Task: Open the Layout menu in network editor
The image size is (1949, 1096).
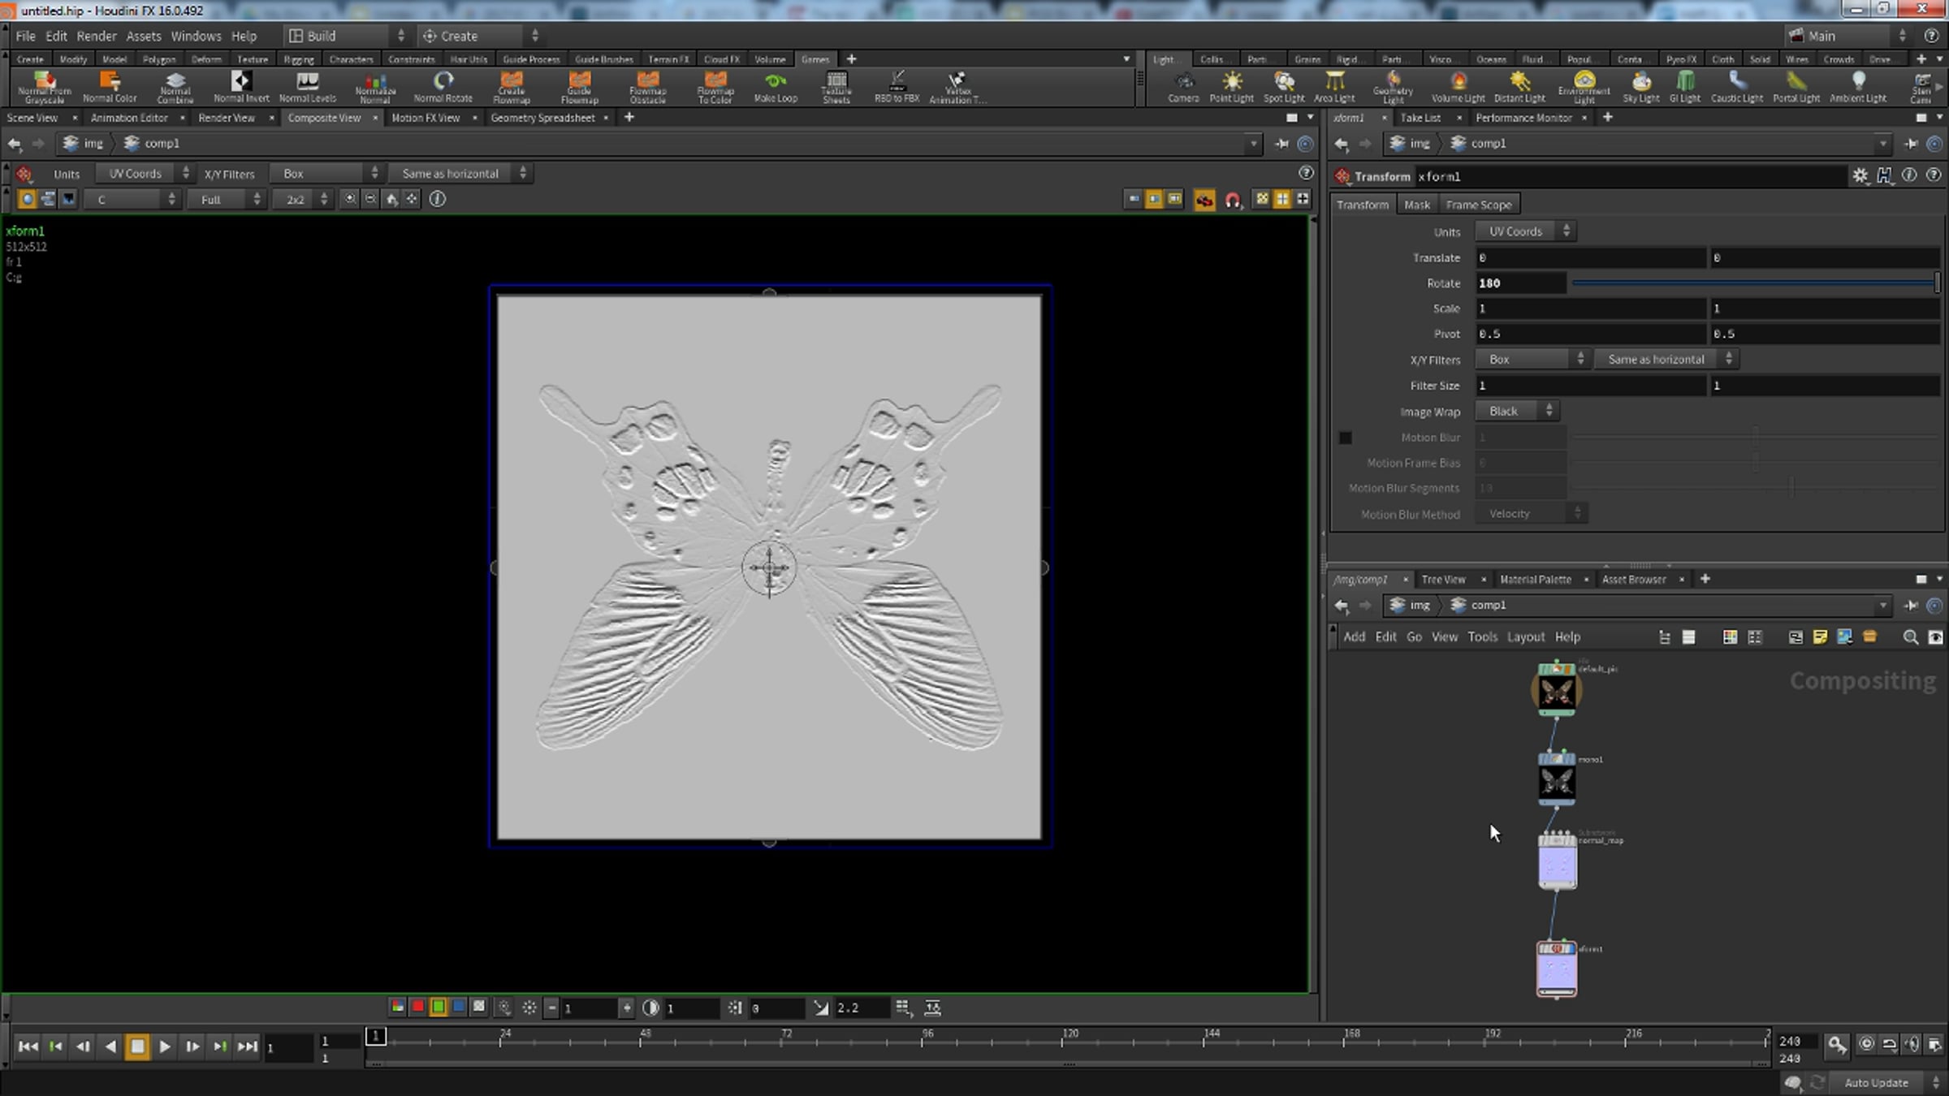Action: point(1525,637)
